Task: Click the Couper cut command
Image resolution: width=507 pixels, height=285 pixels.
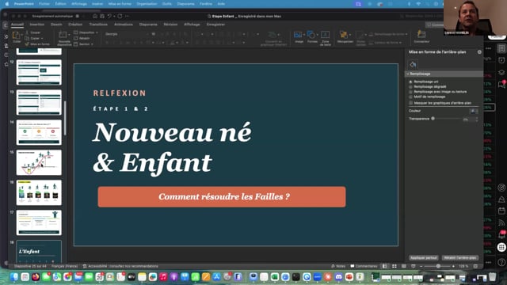Action: pos(32,32)
